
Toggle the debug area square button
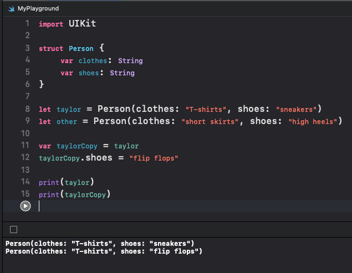[13, 229]
